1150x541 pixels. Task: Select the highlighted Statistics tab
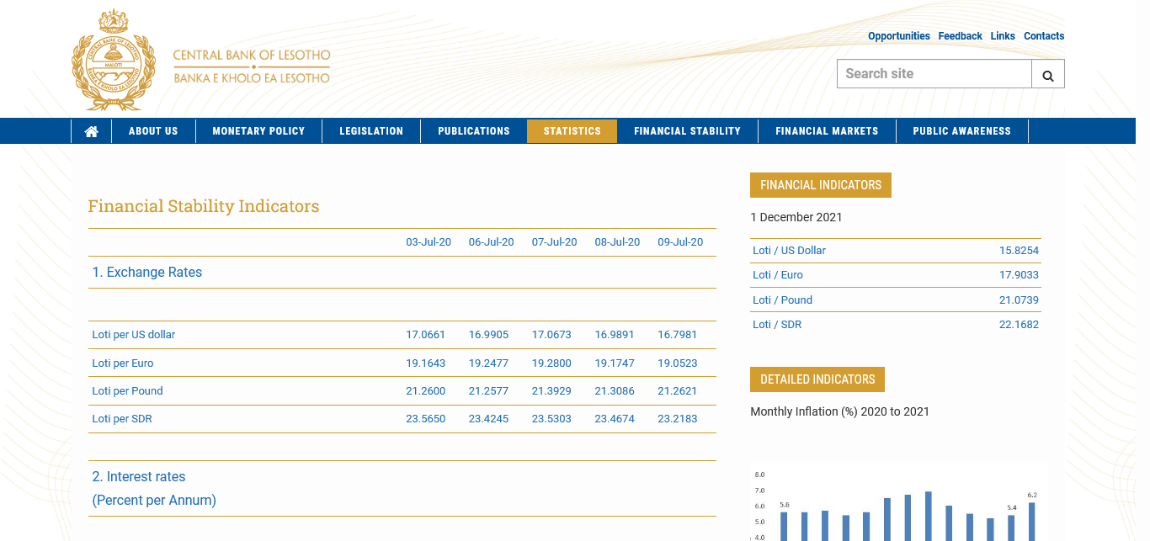tap(572, 131)
